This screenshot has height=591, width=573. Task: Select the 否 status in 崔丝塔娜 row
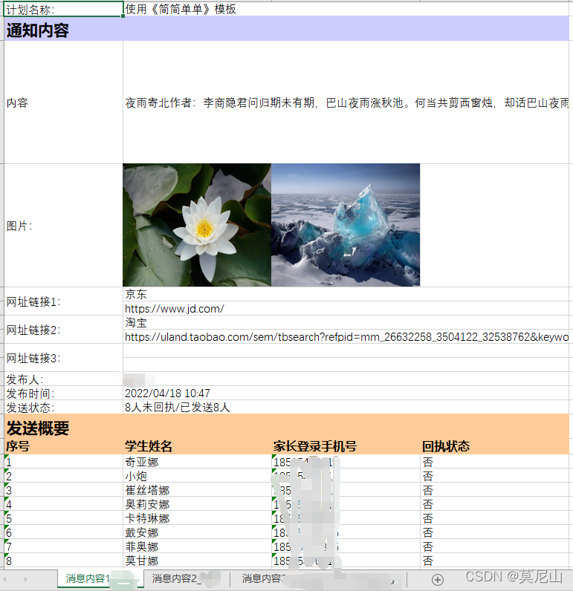[495, 490]
